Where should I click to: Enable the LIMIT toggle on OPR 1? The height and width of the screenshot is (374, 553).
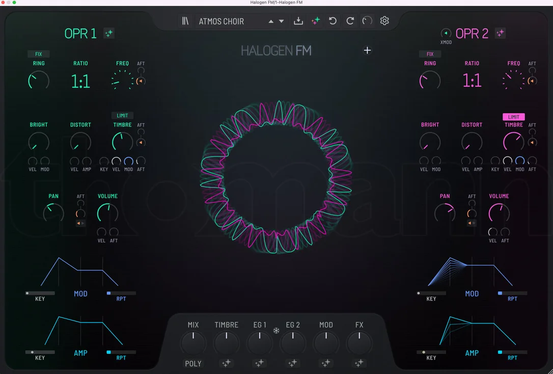pos(122,115)
